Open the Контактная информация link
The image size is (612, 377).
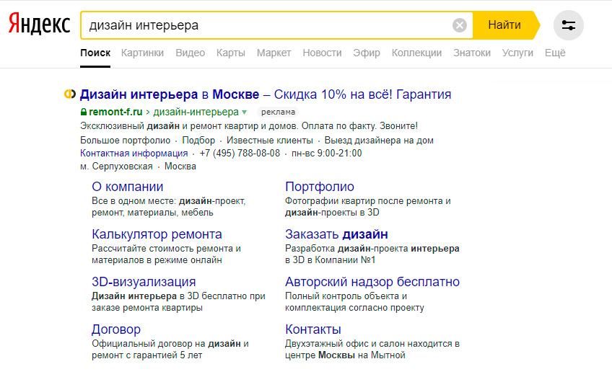point(134,154)
